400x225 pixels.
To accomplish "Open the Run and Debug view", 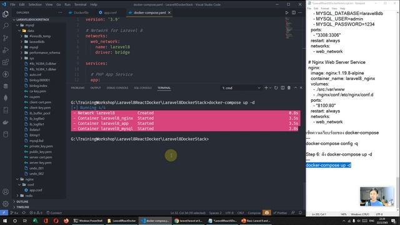I will 6,50.
